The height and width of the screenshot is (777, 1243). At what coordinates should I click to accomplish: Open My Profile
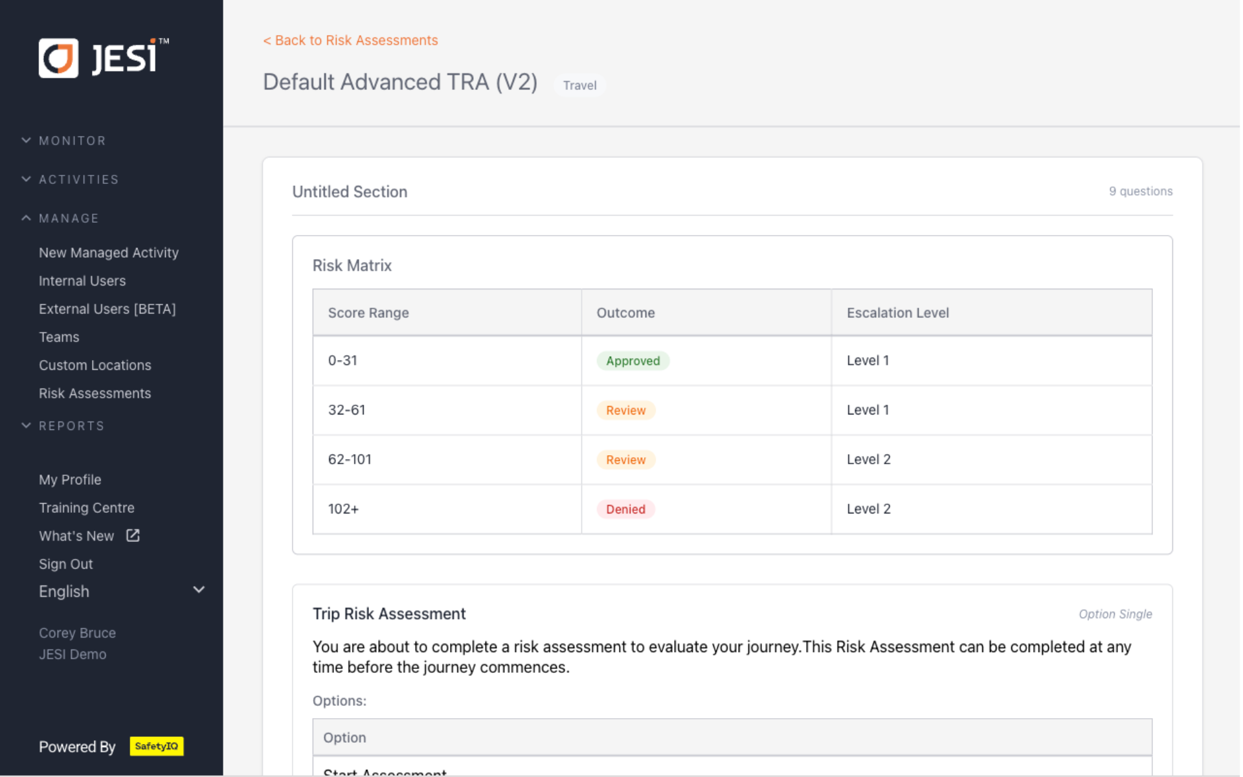coord(70,480)
